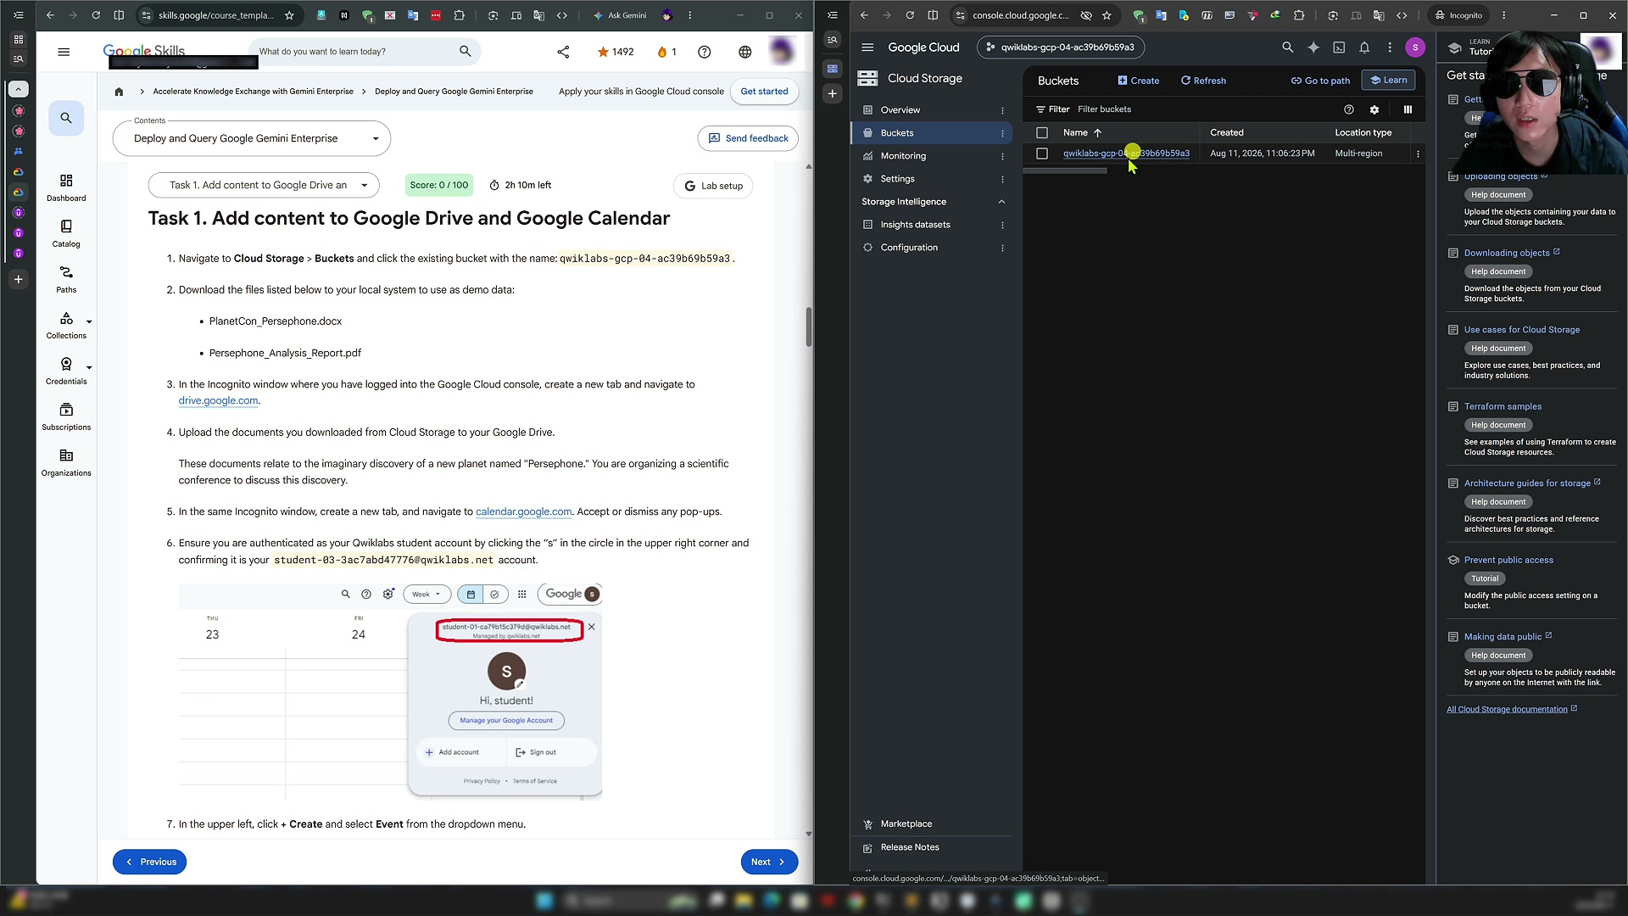Open the Cloud console settings three-dot menu

(1390, 47)
